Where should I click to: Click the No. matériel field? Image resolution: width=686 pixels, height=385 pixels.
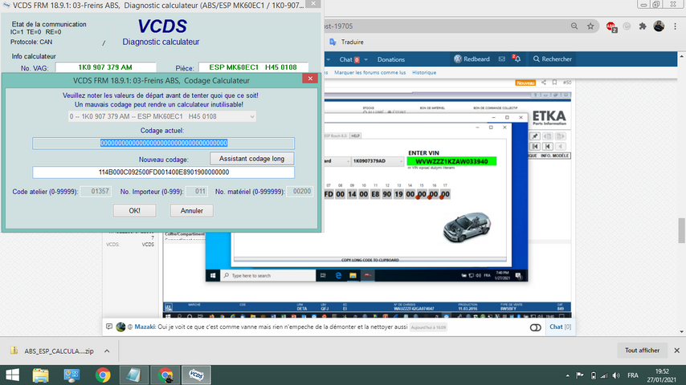(x=300, y=192)
